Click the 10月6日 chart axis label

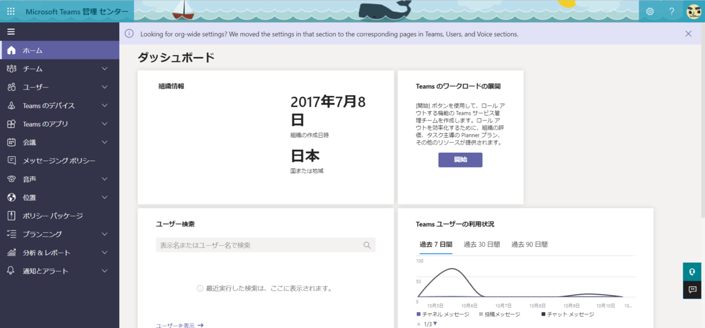(x=469, y=306)
